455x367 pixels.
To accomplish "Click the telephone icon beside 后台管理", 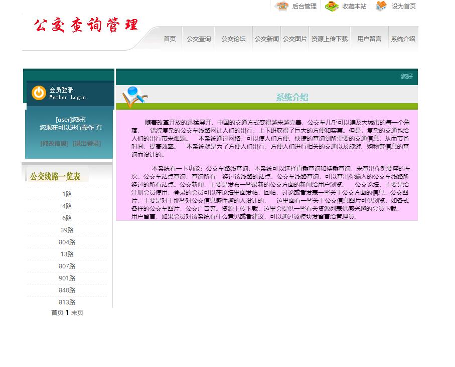I will [281, 7].
